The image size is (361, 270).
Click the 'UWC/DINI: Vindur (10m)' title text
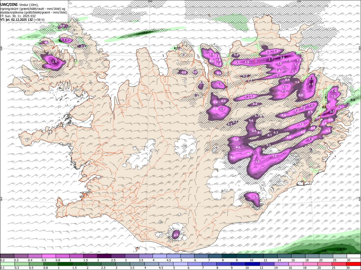point(19,4)
